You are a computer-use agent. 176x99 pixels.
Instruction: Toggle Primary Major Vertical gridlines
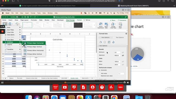[34, 47]
